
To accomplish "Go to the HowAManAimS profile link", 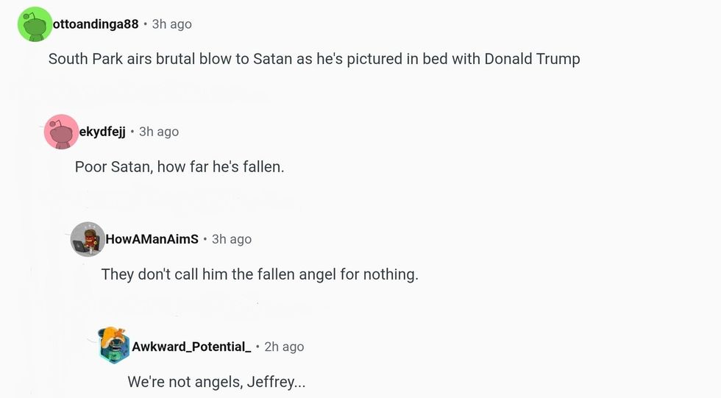I will click(152, 239).
